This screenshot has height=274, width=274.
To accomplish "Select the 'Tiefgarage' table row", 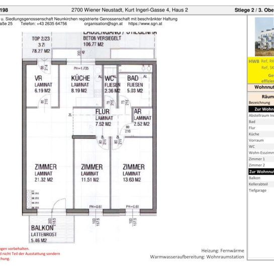I will (261, 191).
